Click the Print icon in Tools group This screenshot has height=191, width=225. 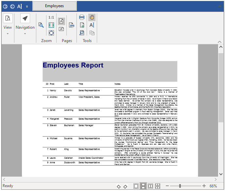[x=82, y=17]
